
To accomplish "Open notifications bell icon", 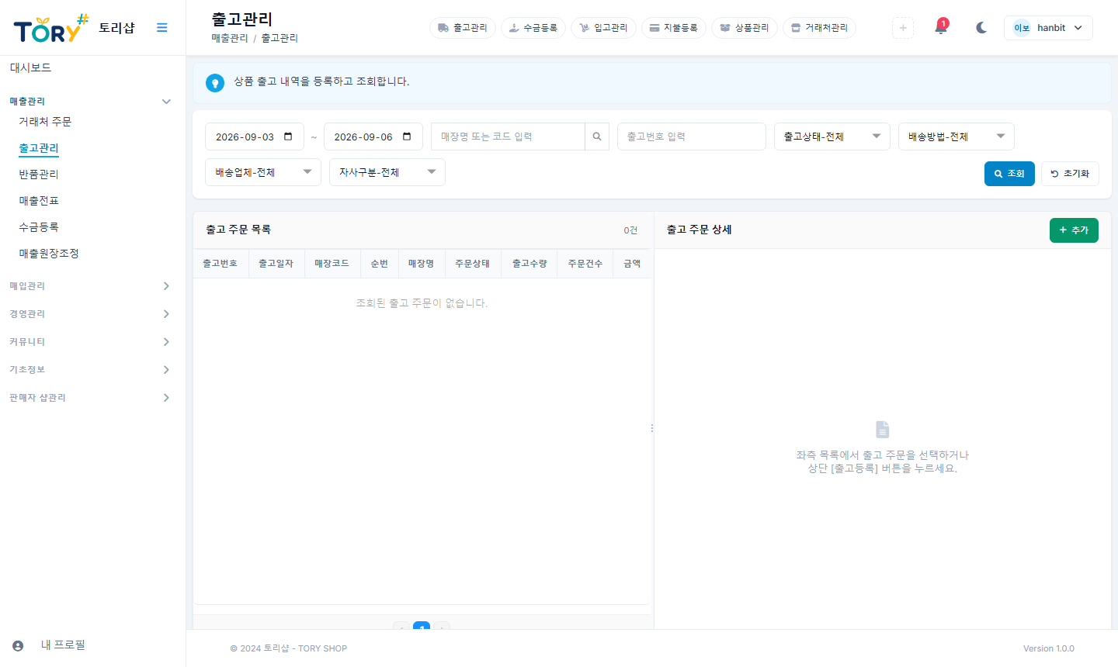I will [x=941, y=27].
